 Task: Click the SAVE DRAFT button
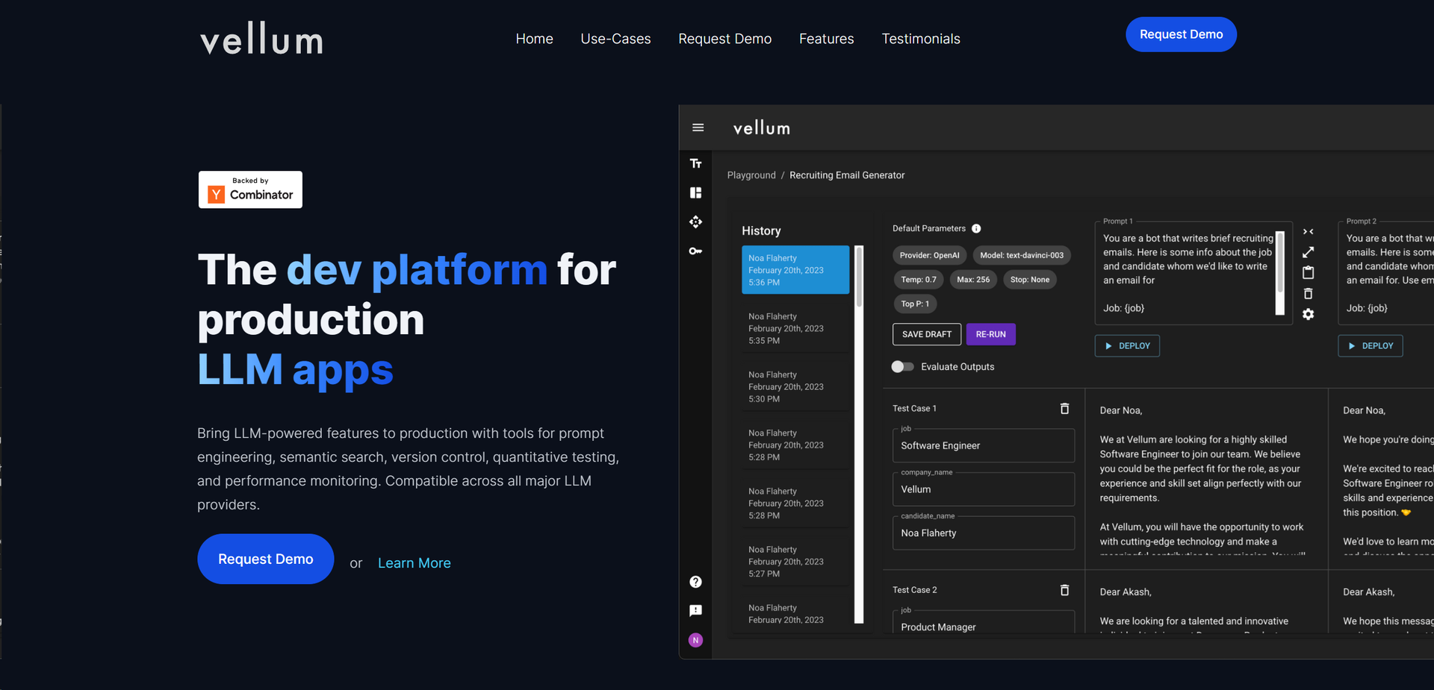point(926,334)
